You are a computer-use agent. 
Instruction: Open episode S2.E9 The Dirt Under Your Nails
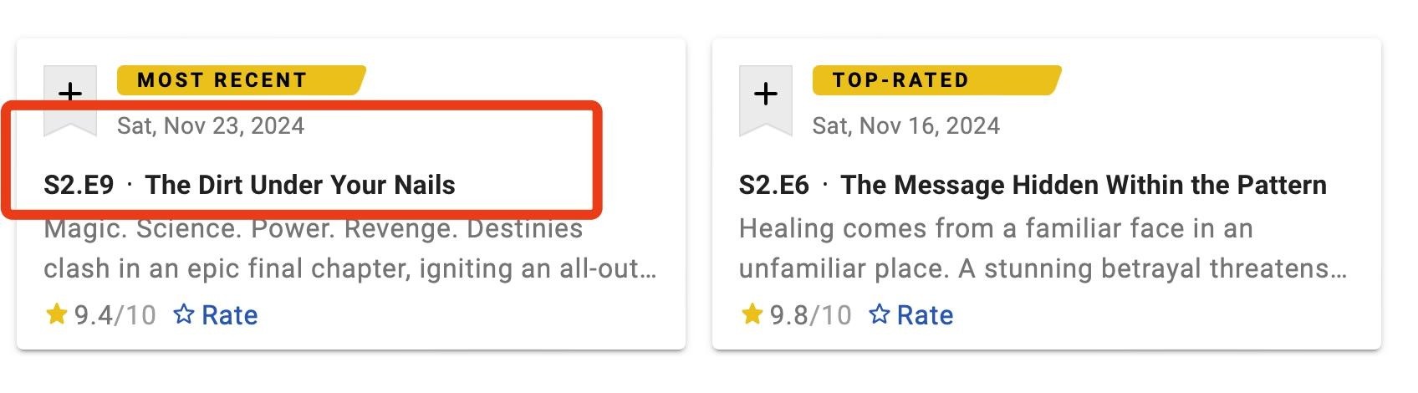[249, 185]
